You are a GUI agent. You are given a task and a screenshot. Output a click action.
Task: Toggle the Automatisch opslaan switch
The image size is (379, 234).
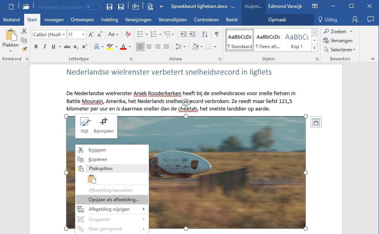pos(93,7)
